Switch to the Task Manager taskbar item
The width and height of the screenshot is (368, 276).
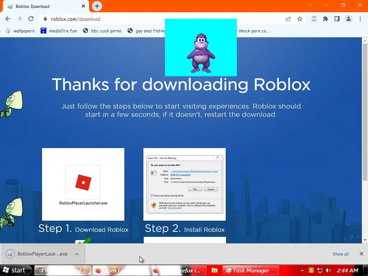[x=251, y=270]
